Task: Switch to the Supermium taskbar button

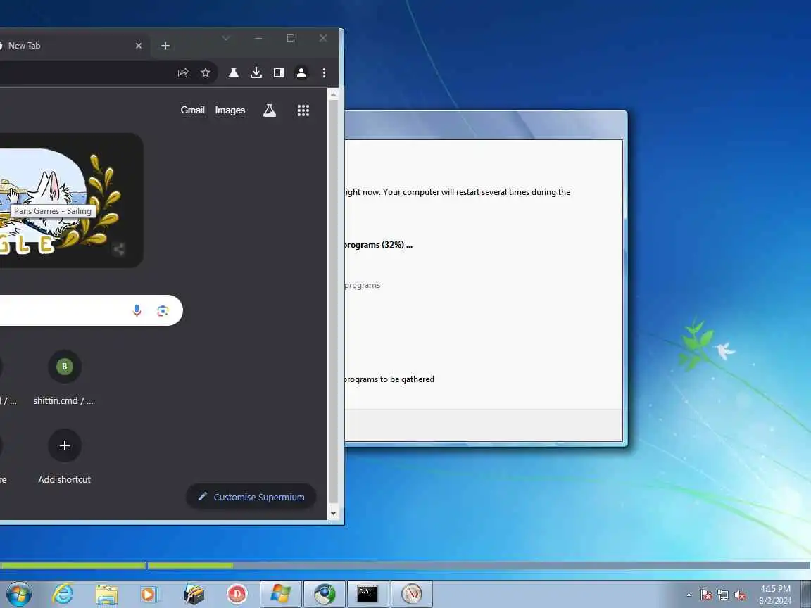Action: pyautogui.click(x=325, y=594)
